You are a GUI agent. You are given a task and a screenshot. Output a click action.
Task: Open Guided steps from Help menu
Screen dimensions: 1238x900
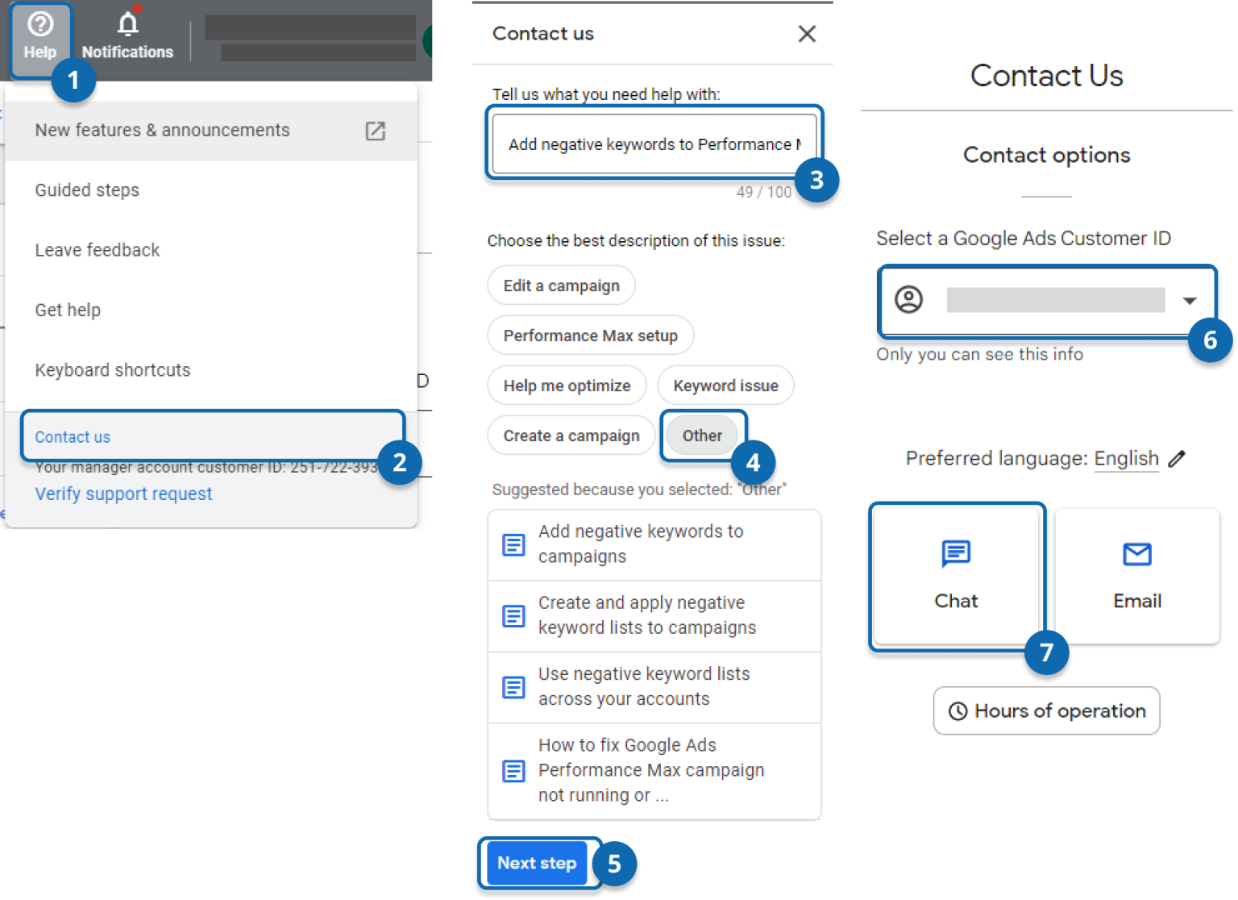click(x=86, y=190)
